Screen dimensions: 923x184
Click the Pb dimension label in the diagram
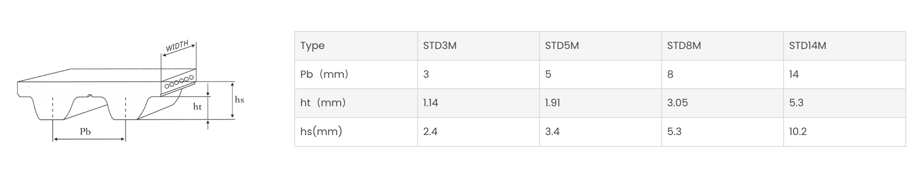click(x=85, y=132)
